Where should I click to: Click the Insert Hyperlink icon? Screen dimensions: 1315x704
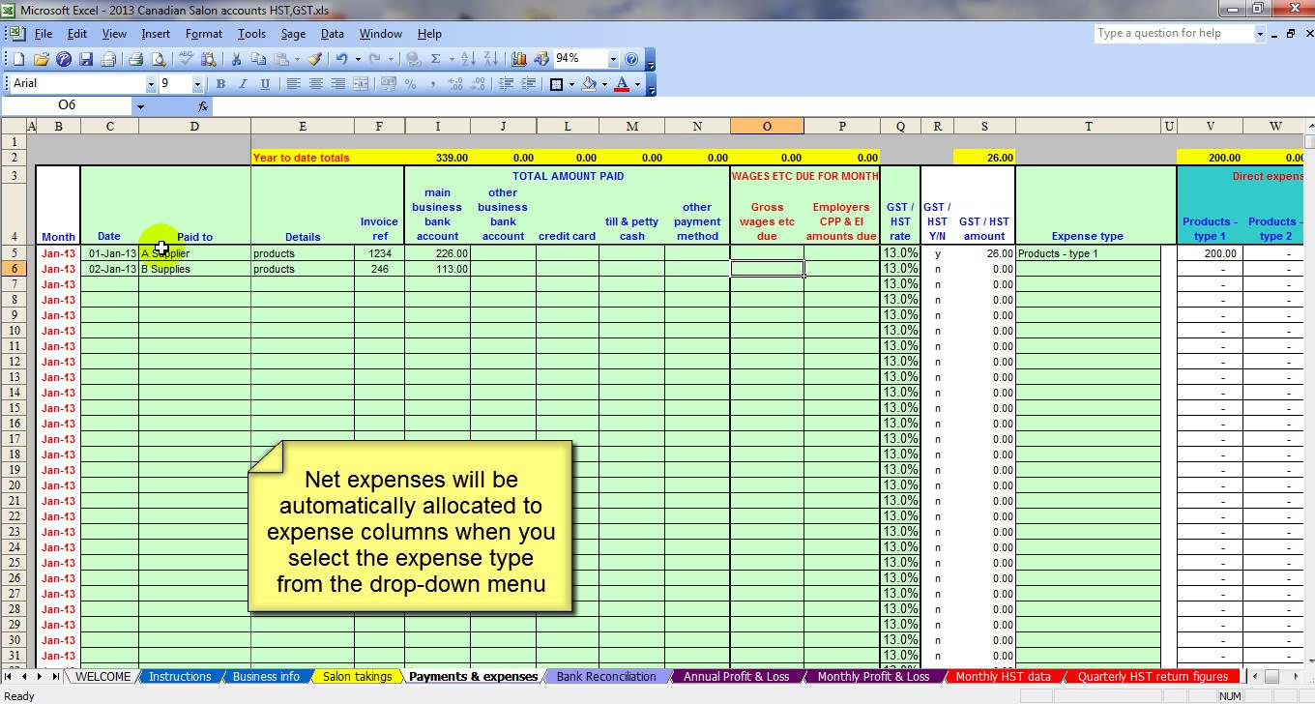pyautogui.click(x=413, y=59)
